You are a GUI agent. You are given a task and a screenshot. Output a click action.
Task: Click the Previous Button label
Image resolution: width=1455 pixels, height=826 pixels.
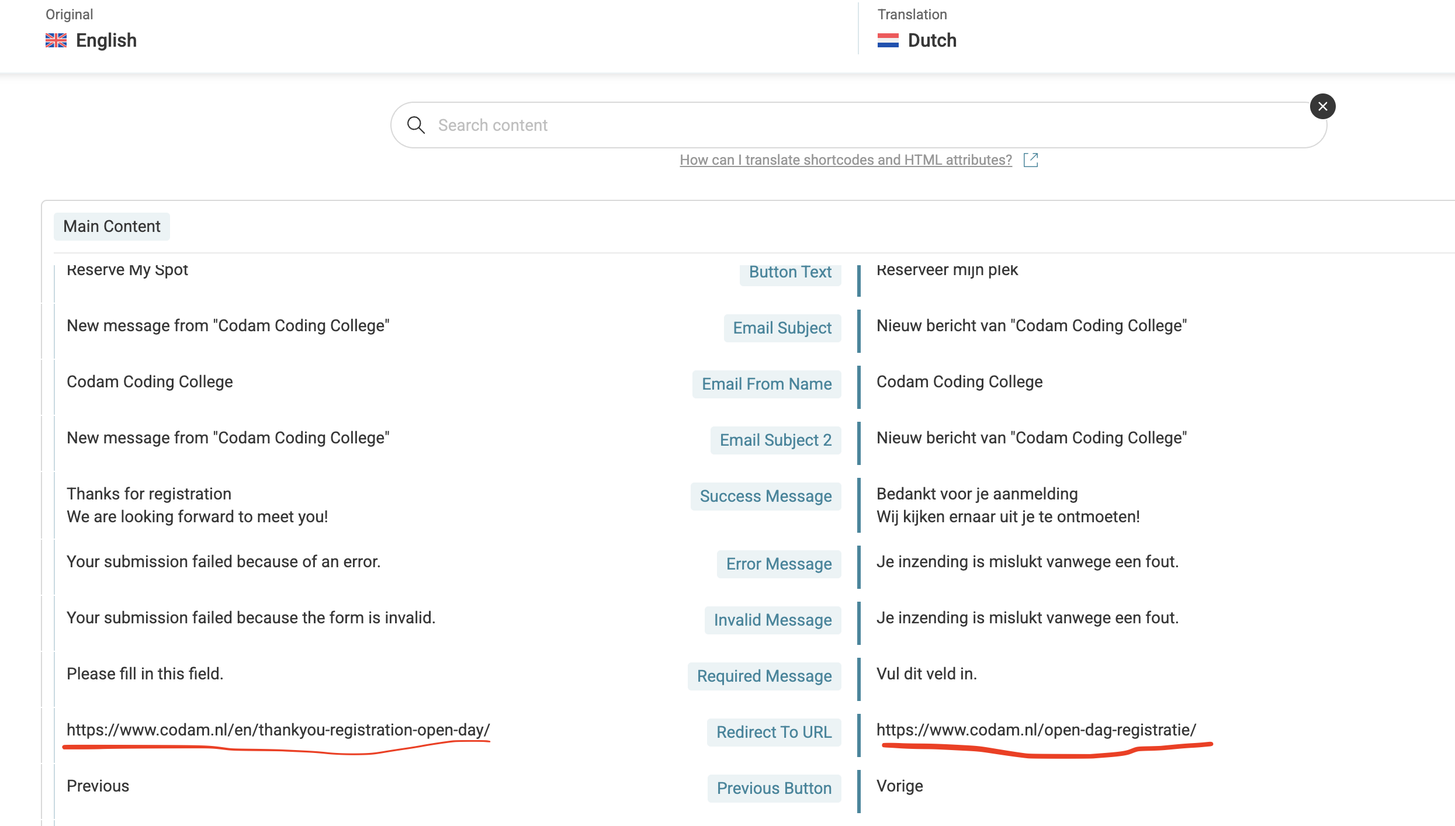click(774, 789)
